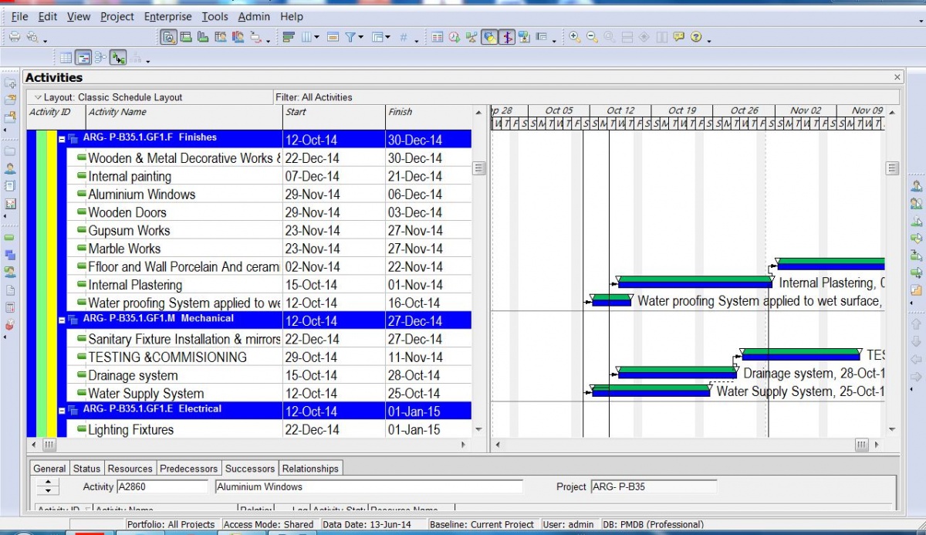This screenshot has height=535, width=926.
Task: Click the down arrow icon in right sidebar
Action: [x=916, y=342]
